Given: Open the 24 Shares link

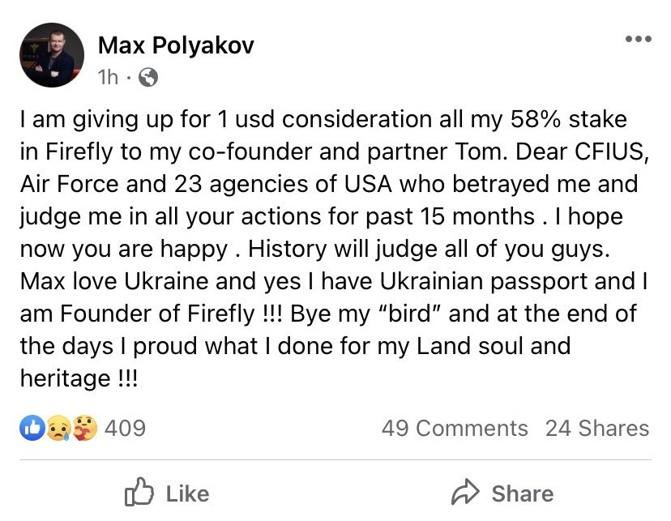Looking at the screenshot, I should (x=597, y=428).
